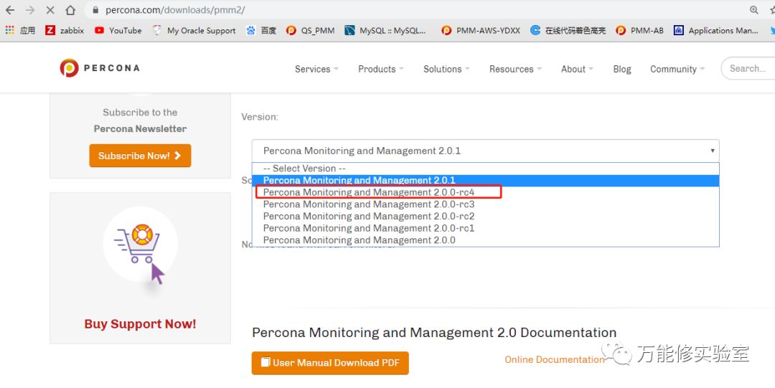Open the 在线代码着色高亮 bookmark
This screenshot has height=388, width=775.
568,30
